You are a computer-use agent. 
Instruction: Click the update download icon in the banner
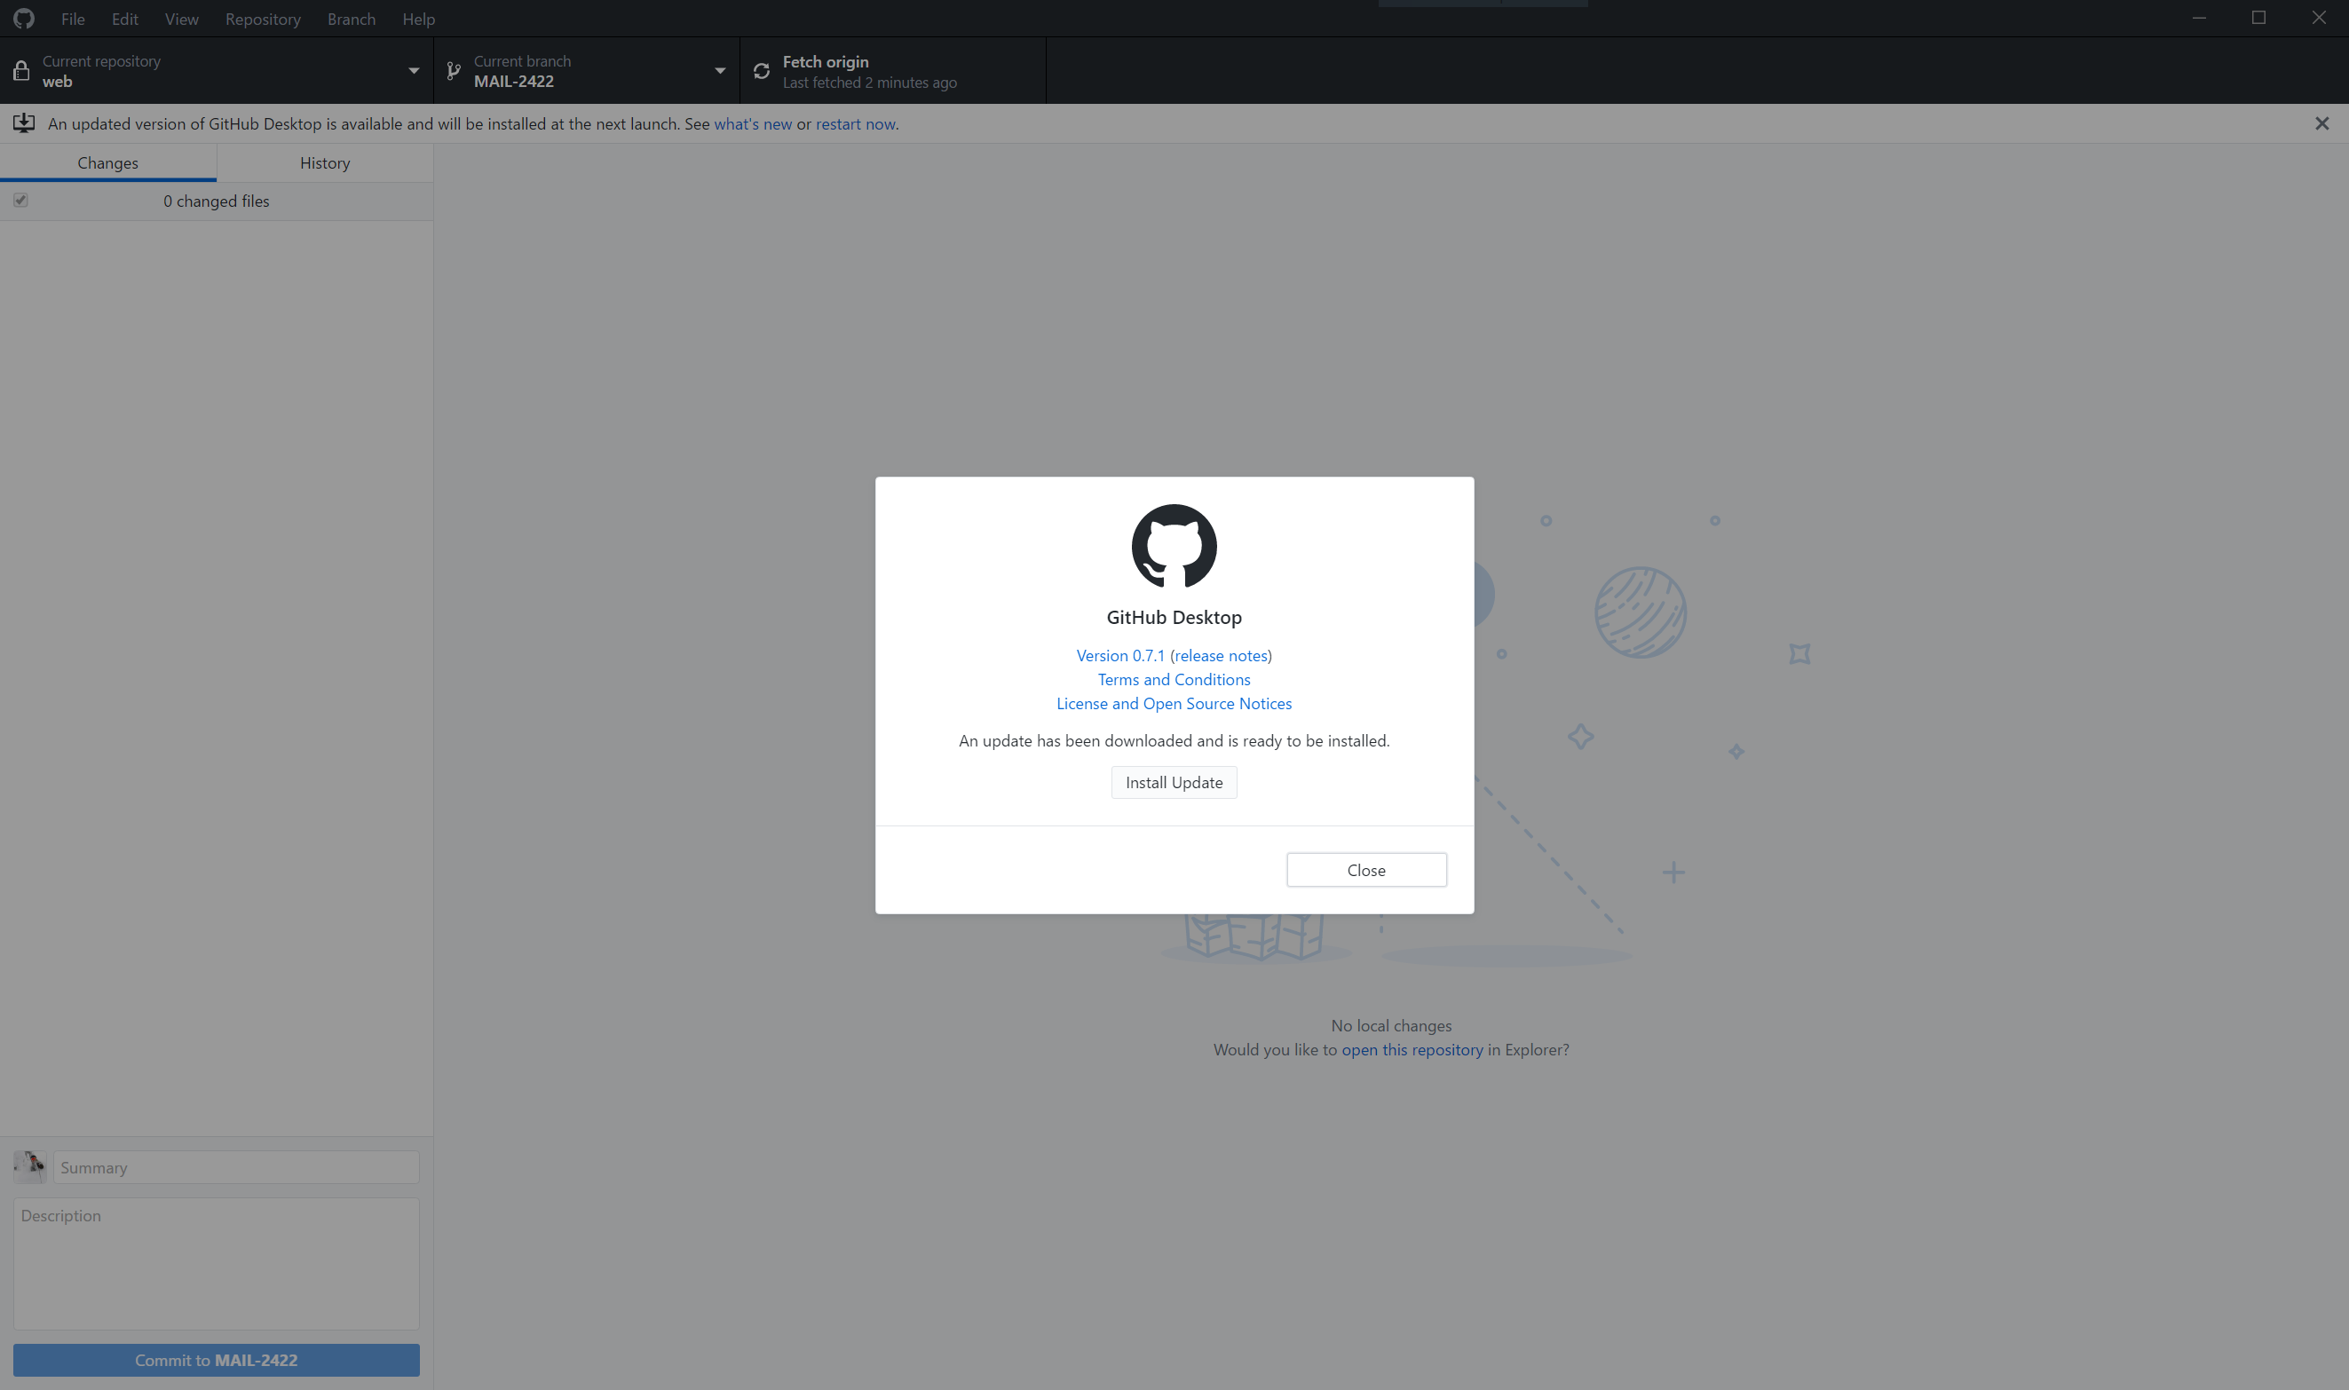click(x=23, y=122)
